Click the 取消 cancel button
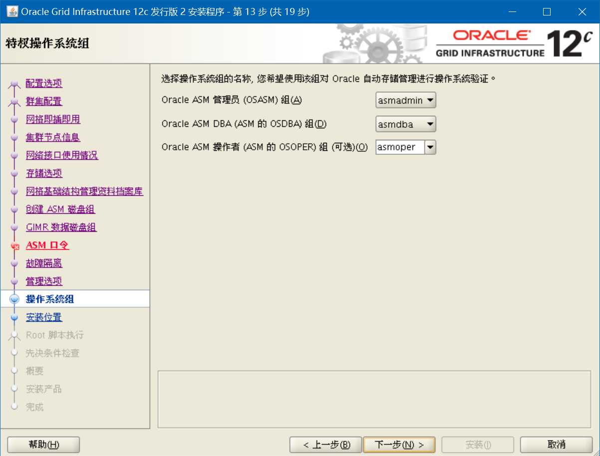 pyautogui.click(x=556, y=445)
